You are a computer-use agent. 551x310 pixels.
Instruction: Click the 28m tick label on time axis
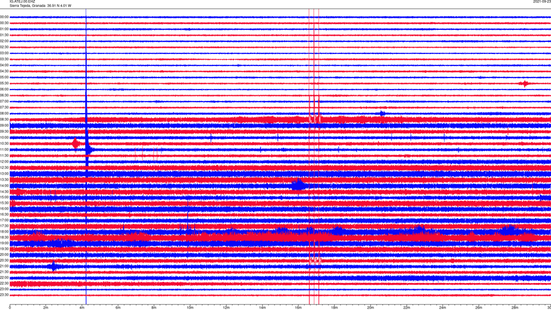(x=515, y=308)
